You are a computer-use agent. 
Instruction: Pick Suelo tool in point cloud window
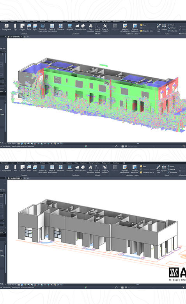pyautogui.click(x=35, y=27)
